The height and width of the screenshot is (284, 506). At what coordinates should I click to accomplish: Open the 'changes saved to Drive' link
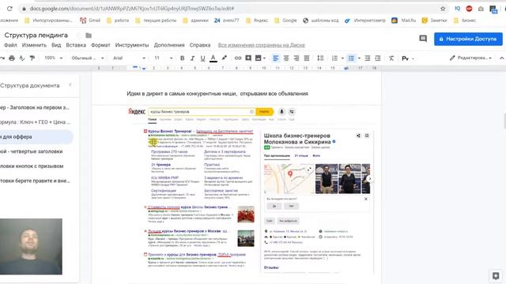click(x=262, y=45)
